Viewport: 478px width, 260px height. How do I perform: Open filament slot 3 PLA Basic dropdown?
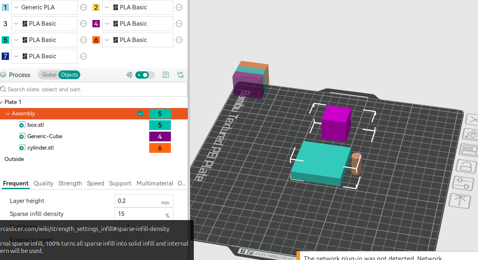pos(45,24)
